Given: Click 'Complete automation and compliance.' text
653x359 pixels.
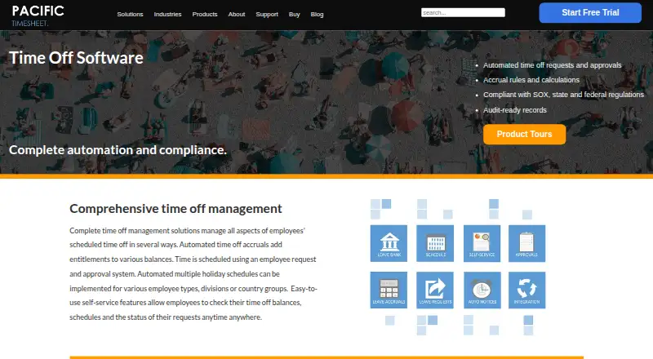Looking at the screenshot, I should (x=118, y=150).
